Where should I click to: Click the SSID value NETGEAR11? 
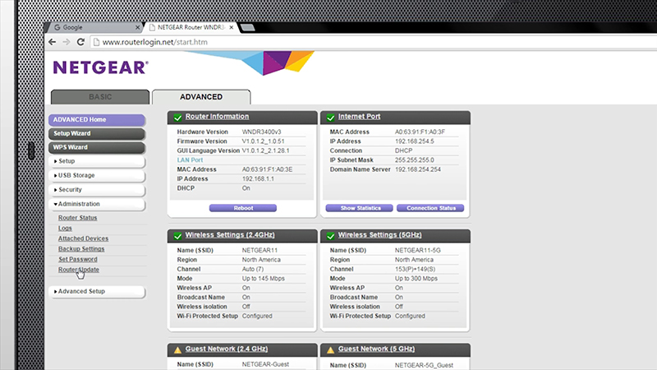coord(260,251)
